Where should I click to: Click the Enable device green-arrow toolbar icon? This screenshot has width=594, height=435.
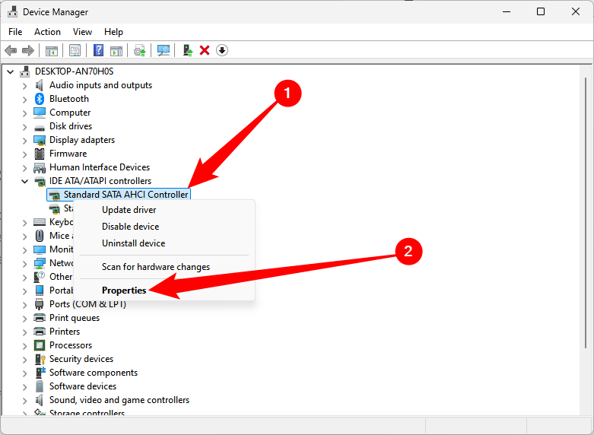(188, 50)
